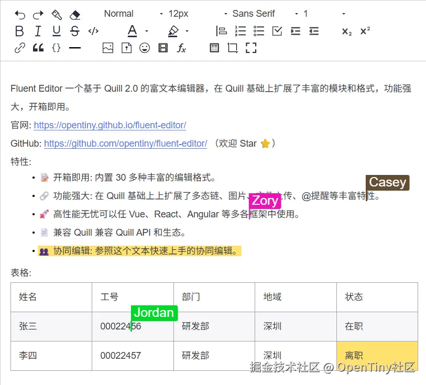Click the 工号 table header cell
This screenshot has height=385, width=426.
tap(133, 297)
